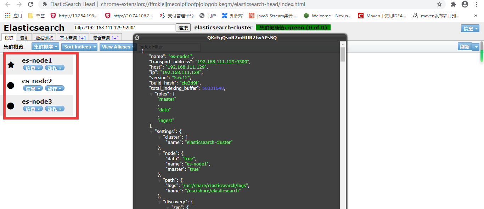
Task: Switch to the 基本查询 tab
Action: point(72,38)
